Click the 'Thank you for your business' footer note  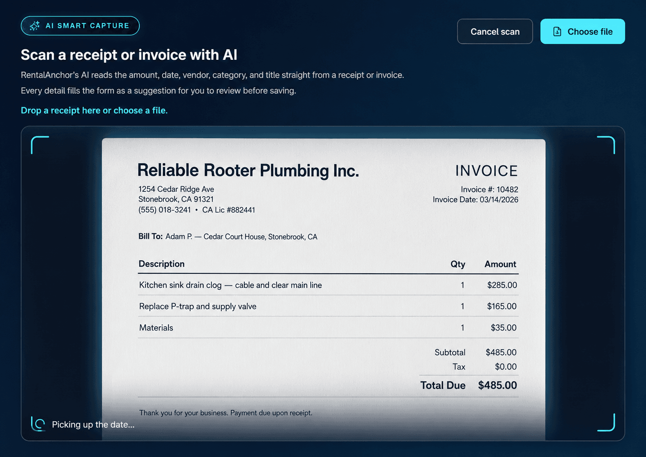tap(225, 413)
